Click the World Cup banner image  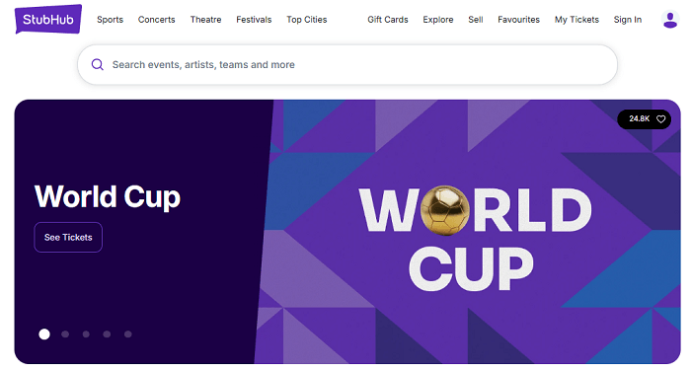[x=468, y=232]
